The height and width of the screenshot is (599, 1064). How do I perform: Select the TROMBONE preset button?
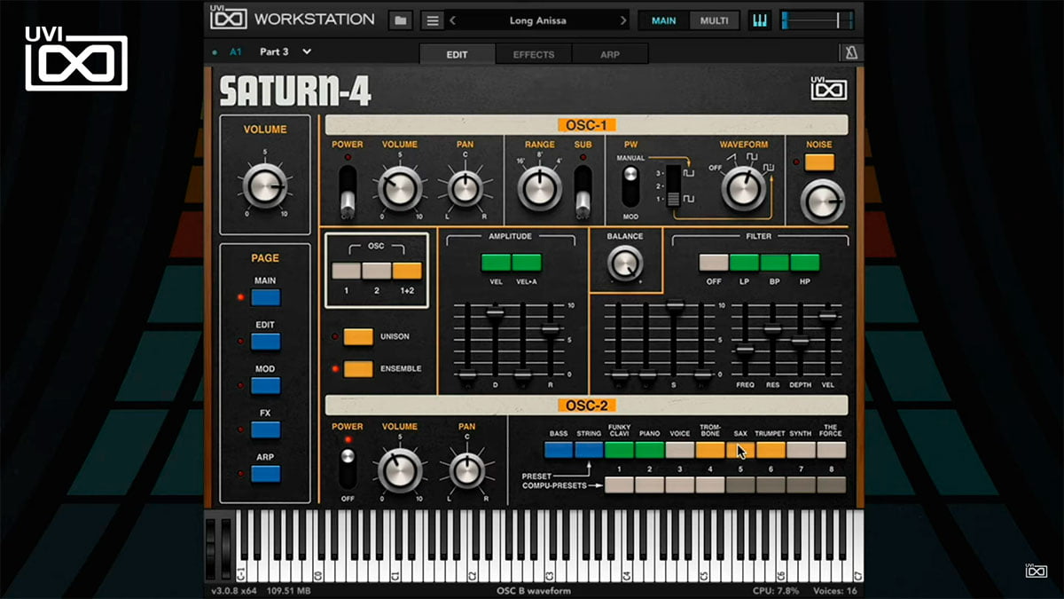click(710, 450)
